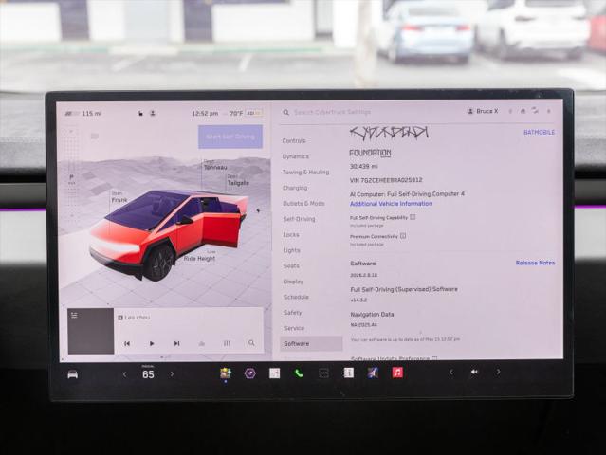
Task: Open the HomeLink garage icon in header
Action: pos(523,111)
